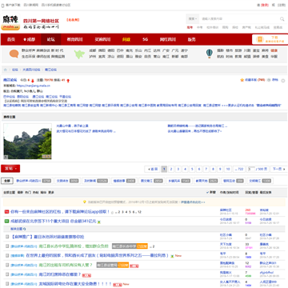Click the orange app download icon
The height and width of the screenshot is (288, 288).
(x=259, y=39)
